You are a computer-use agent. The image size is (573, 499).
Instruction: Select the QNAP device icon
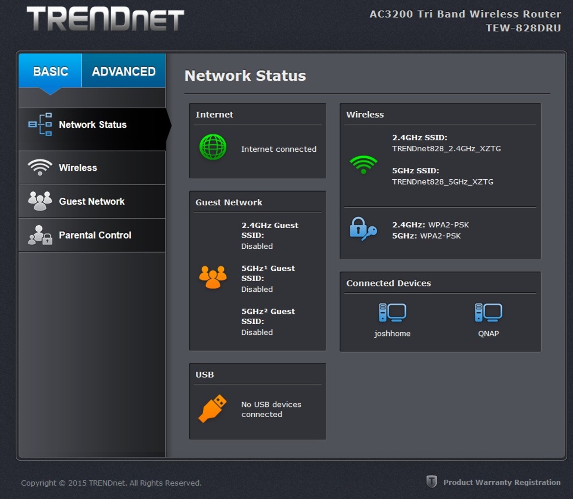coord(488,313)
